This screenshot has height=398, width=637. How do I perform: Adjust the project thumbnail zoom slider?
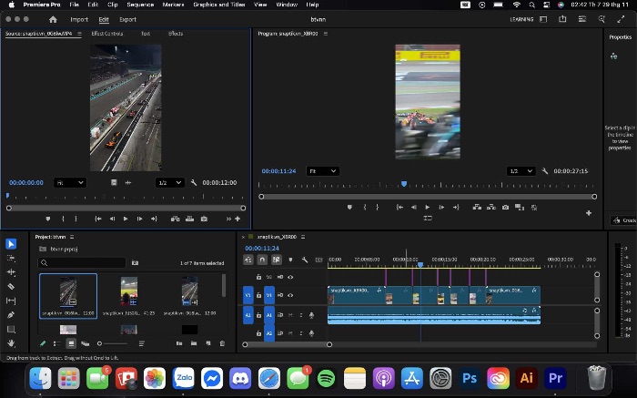[112, 343]
